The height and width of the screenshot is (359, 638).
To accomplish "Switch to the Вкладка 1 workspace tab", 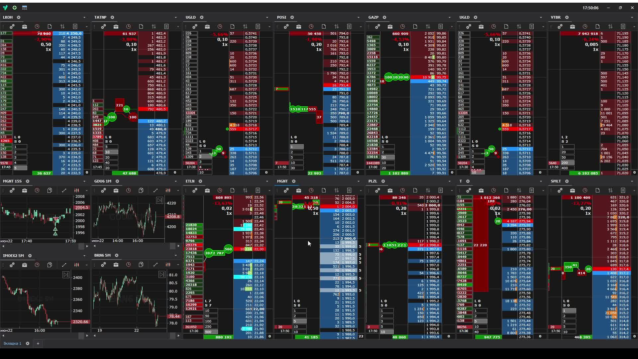I will 12,343.
